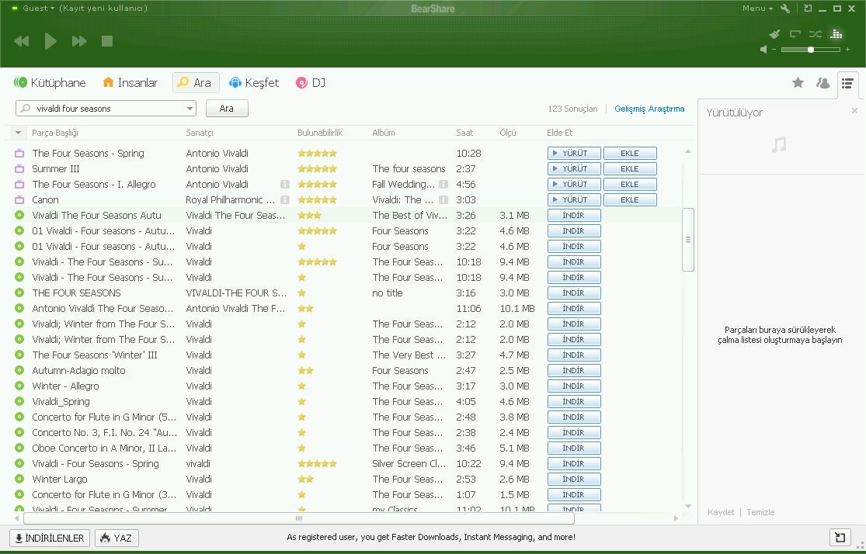Expand the search history dropdown arrow

tap(190, 109)
